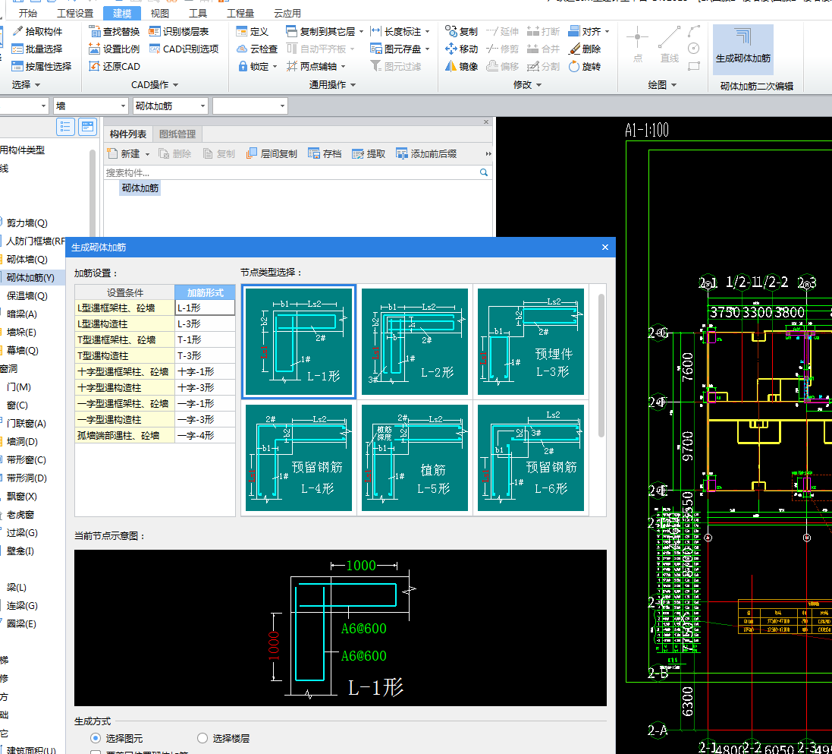Open 查找替换 find and replace
This screenshot has width=832, height=754.
pyautogui.click(x=114, y=31)
